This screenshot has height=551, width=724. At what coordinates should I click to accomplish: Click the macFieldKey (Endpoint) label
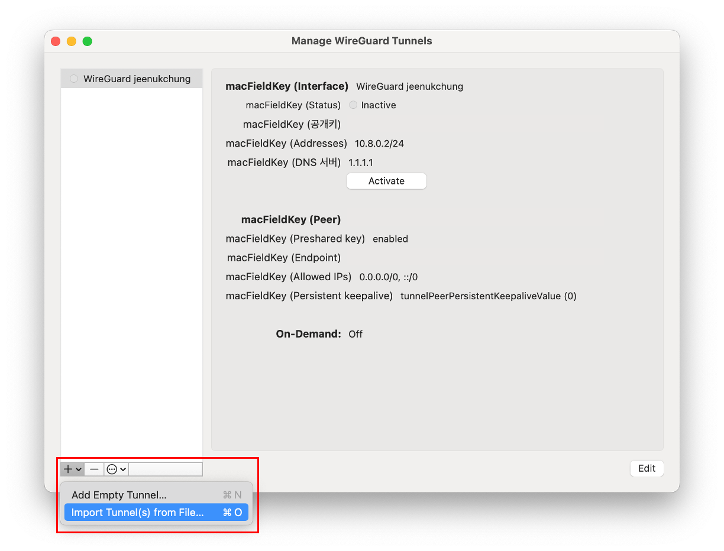pyautogui.click(x=284, y=258)
